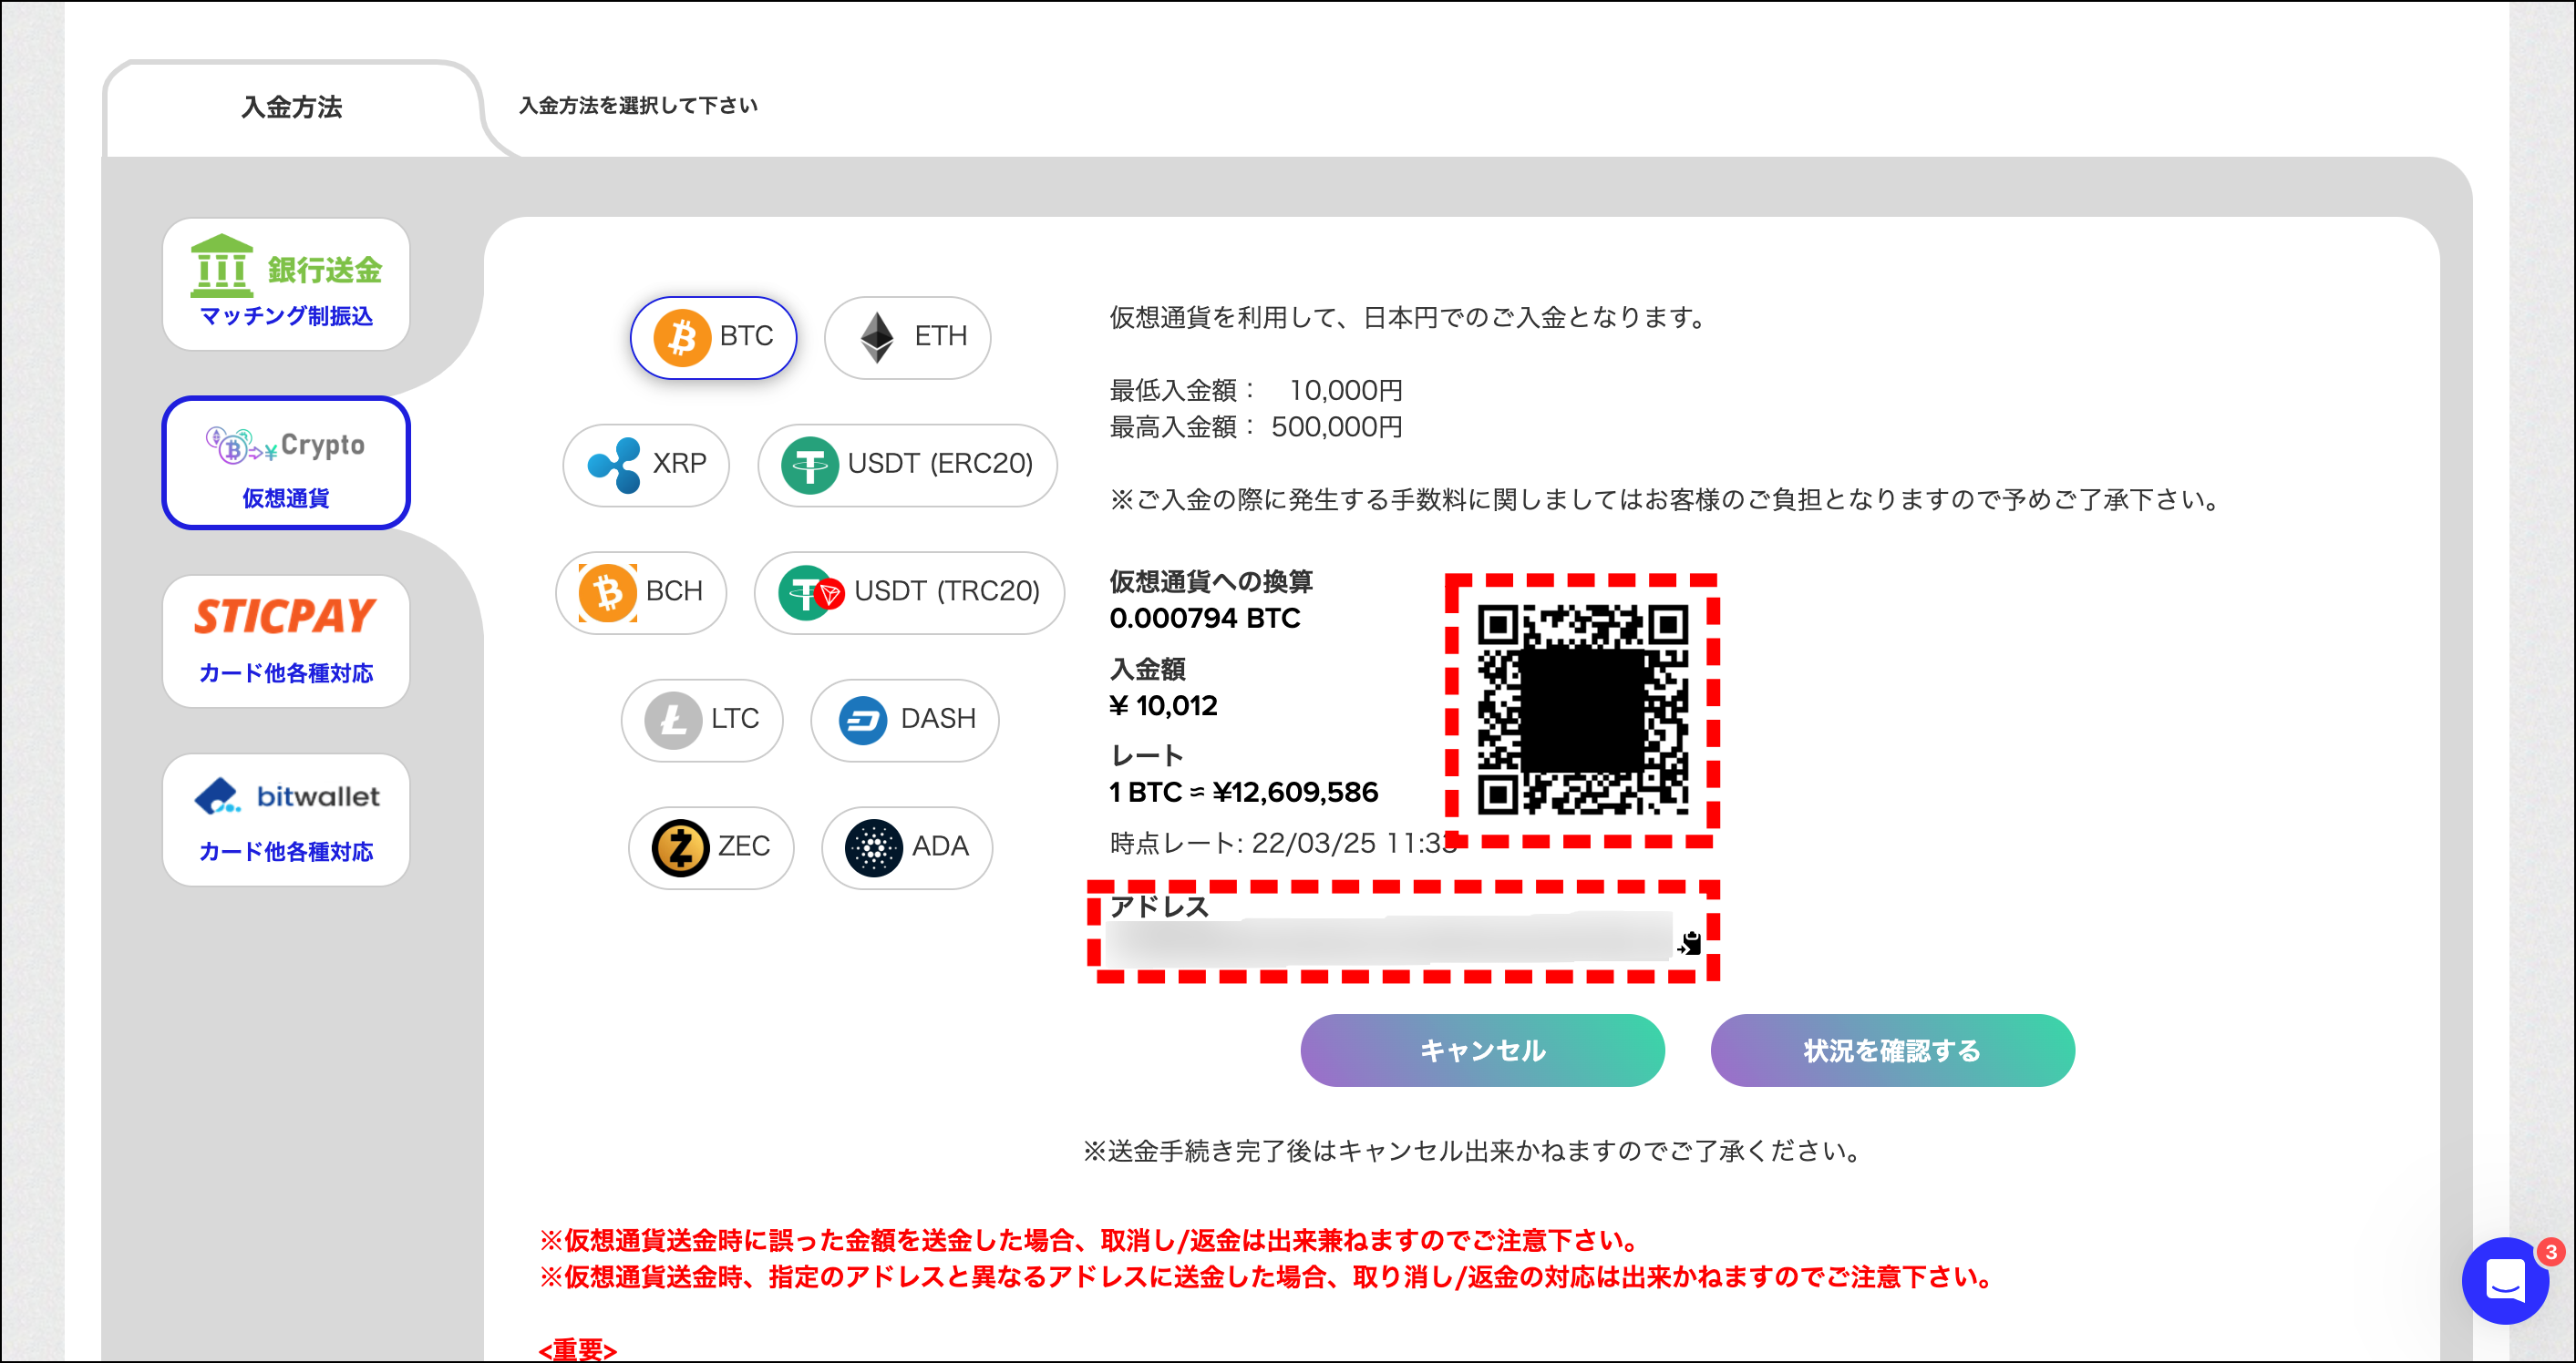
Task: Select Crypto 仮想通貨 deposit method
Action: [286, 463]
